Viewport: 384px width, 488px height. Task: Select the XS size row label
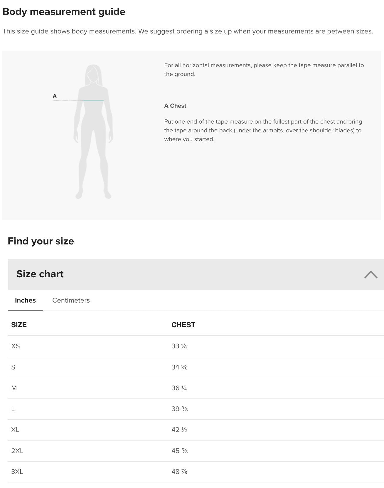pyautogui.click(x=16, y=346)
